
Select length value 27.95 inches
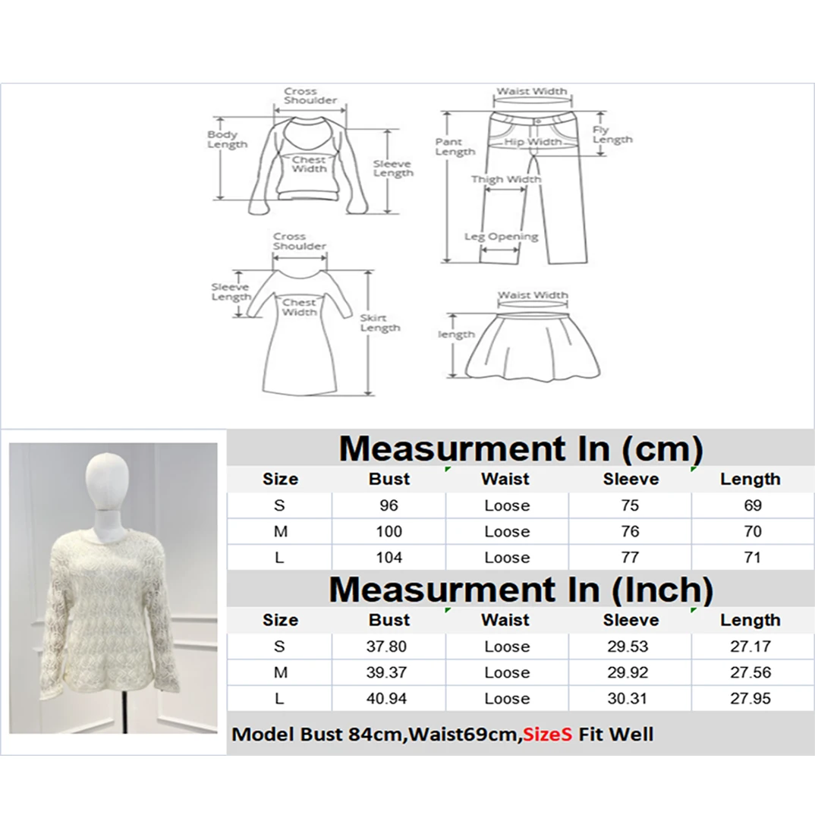[750, 698]
